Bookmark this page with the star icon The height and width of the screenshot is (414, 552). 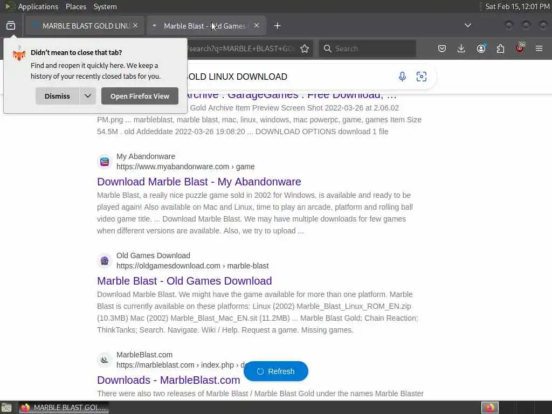pyautogui.click(x=305, y=49)
